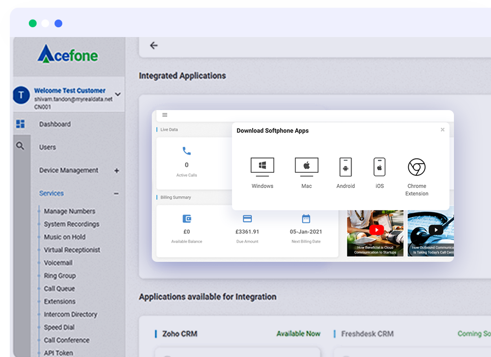This screenshot has width=491, height=357.
Task: Open Voicemail in Services
Action: tap(58, 263)
